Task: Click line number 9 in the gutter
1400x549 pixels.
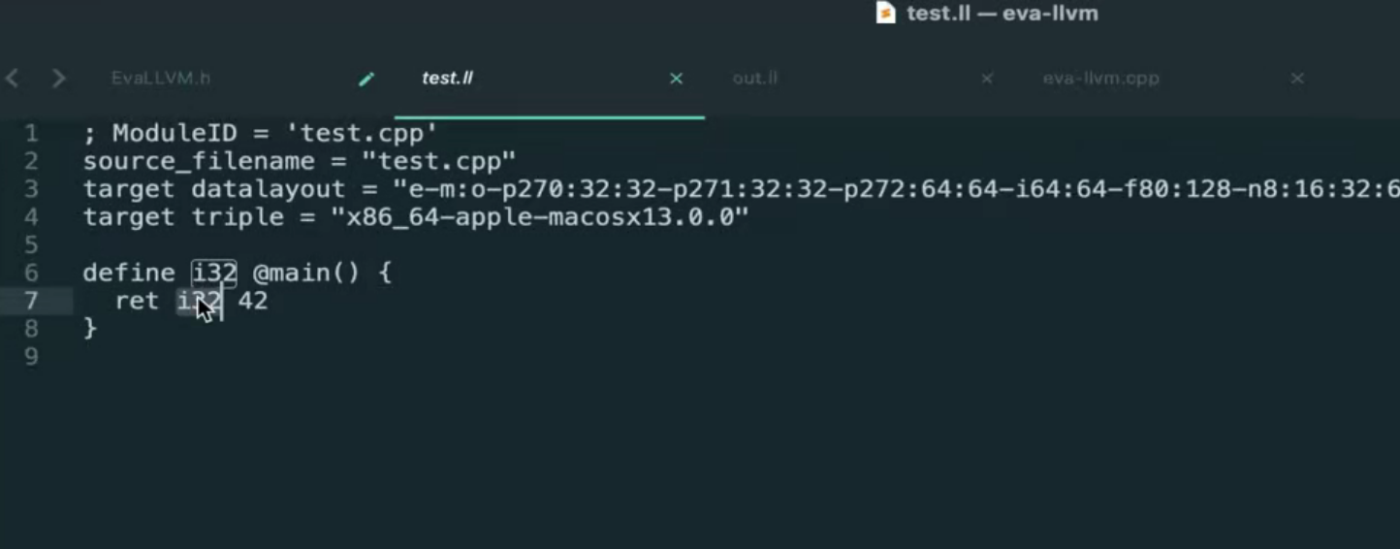Action: coord(32,357)
